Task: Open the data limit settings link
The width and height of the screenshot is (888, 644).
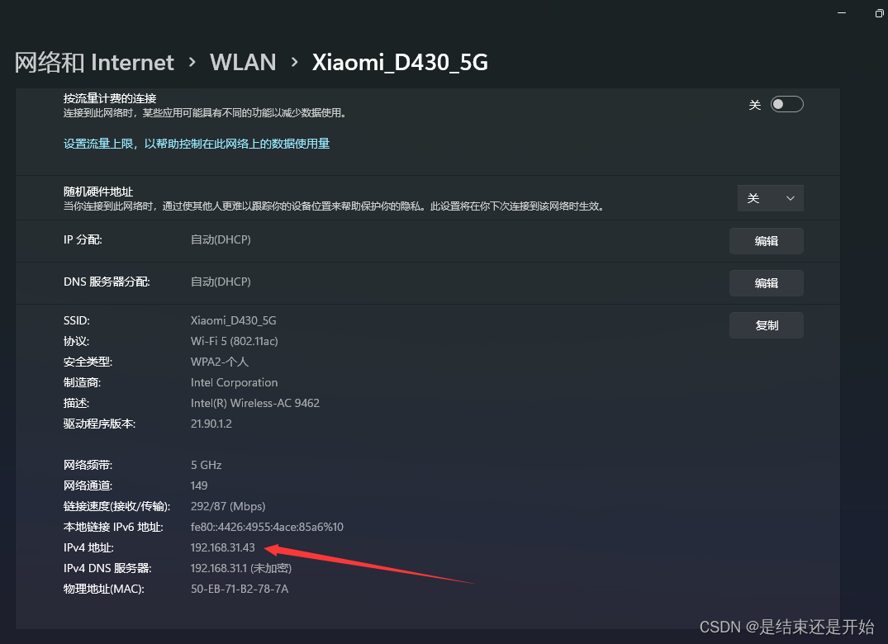Action: (x=197, y=144)
